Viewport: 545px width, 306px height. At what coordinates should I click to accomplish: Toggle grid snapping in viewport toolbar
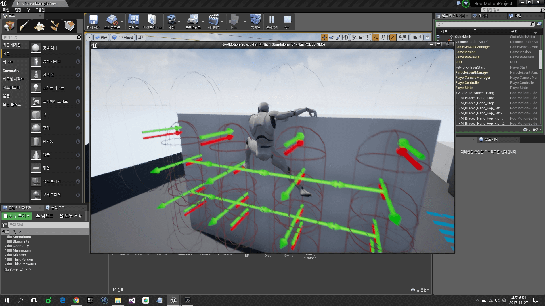point(360,37)
